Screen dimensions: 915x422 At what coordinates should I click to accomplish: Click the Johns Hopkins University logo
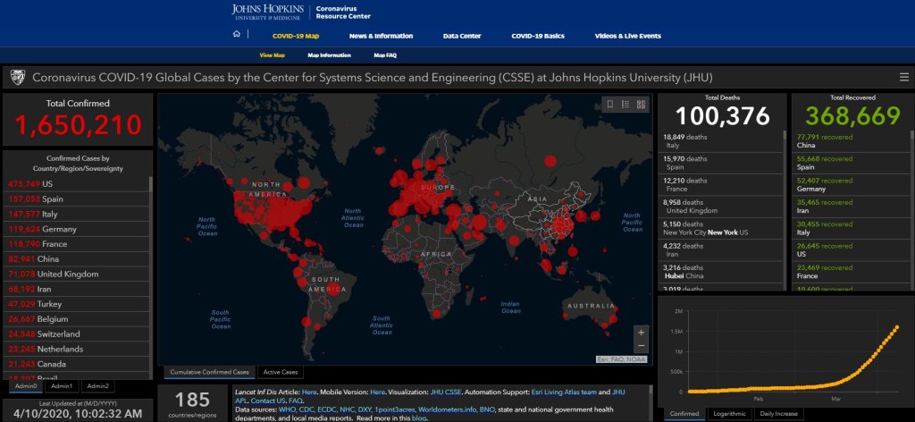[x=266, y=12]
